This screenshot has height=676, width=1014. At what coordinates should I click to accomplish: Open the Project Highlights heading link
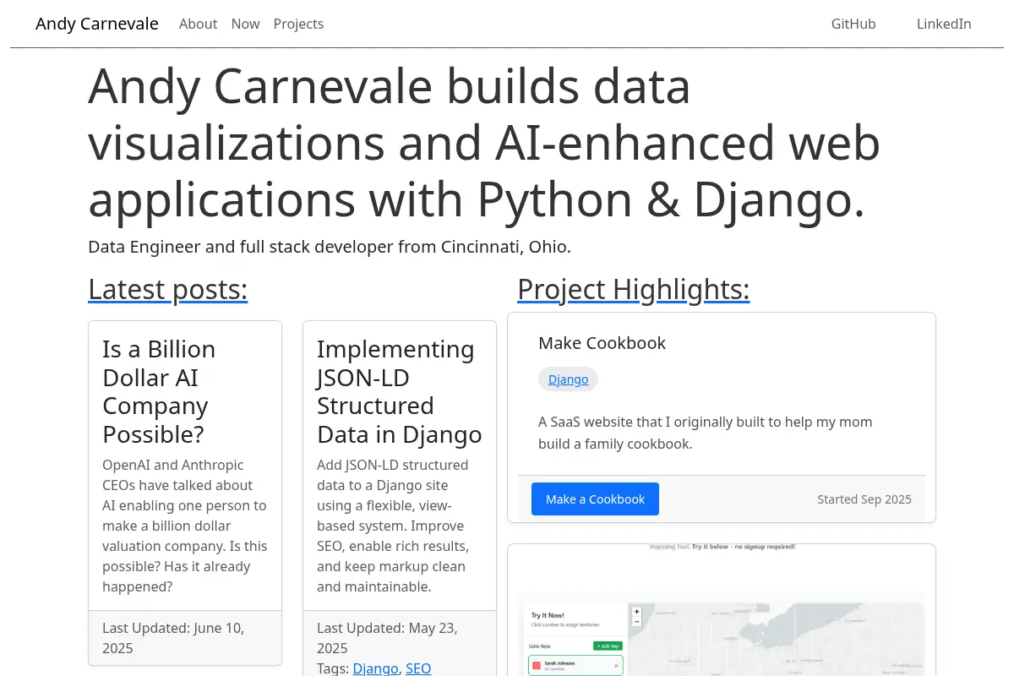click(634, 289)
